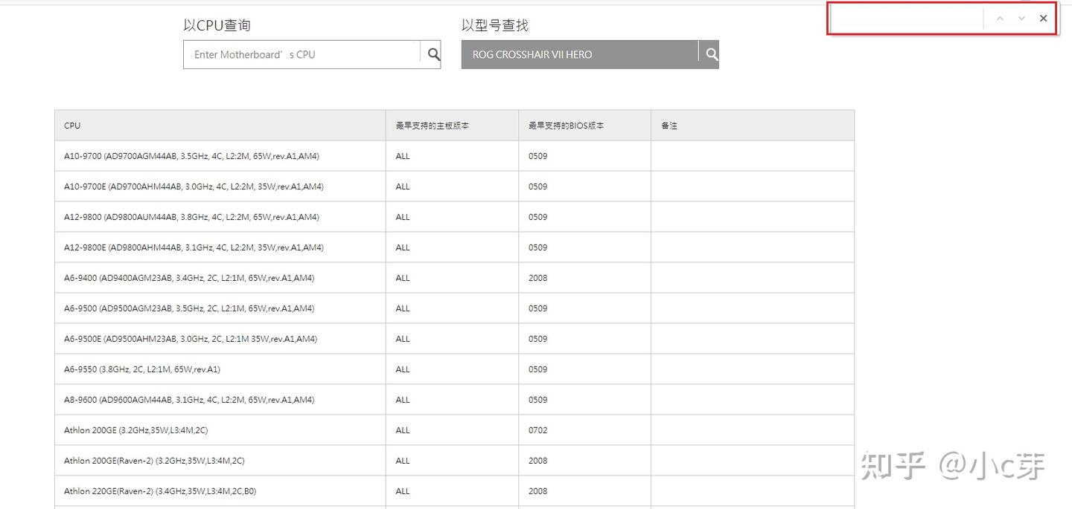Select the Athlon 200GE(Raven-2) entry
This screenshot has height=509, width=1072.
click(x=154, y=461)
